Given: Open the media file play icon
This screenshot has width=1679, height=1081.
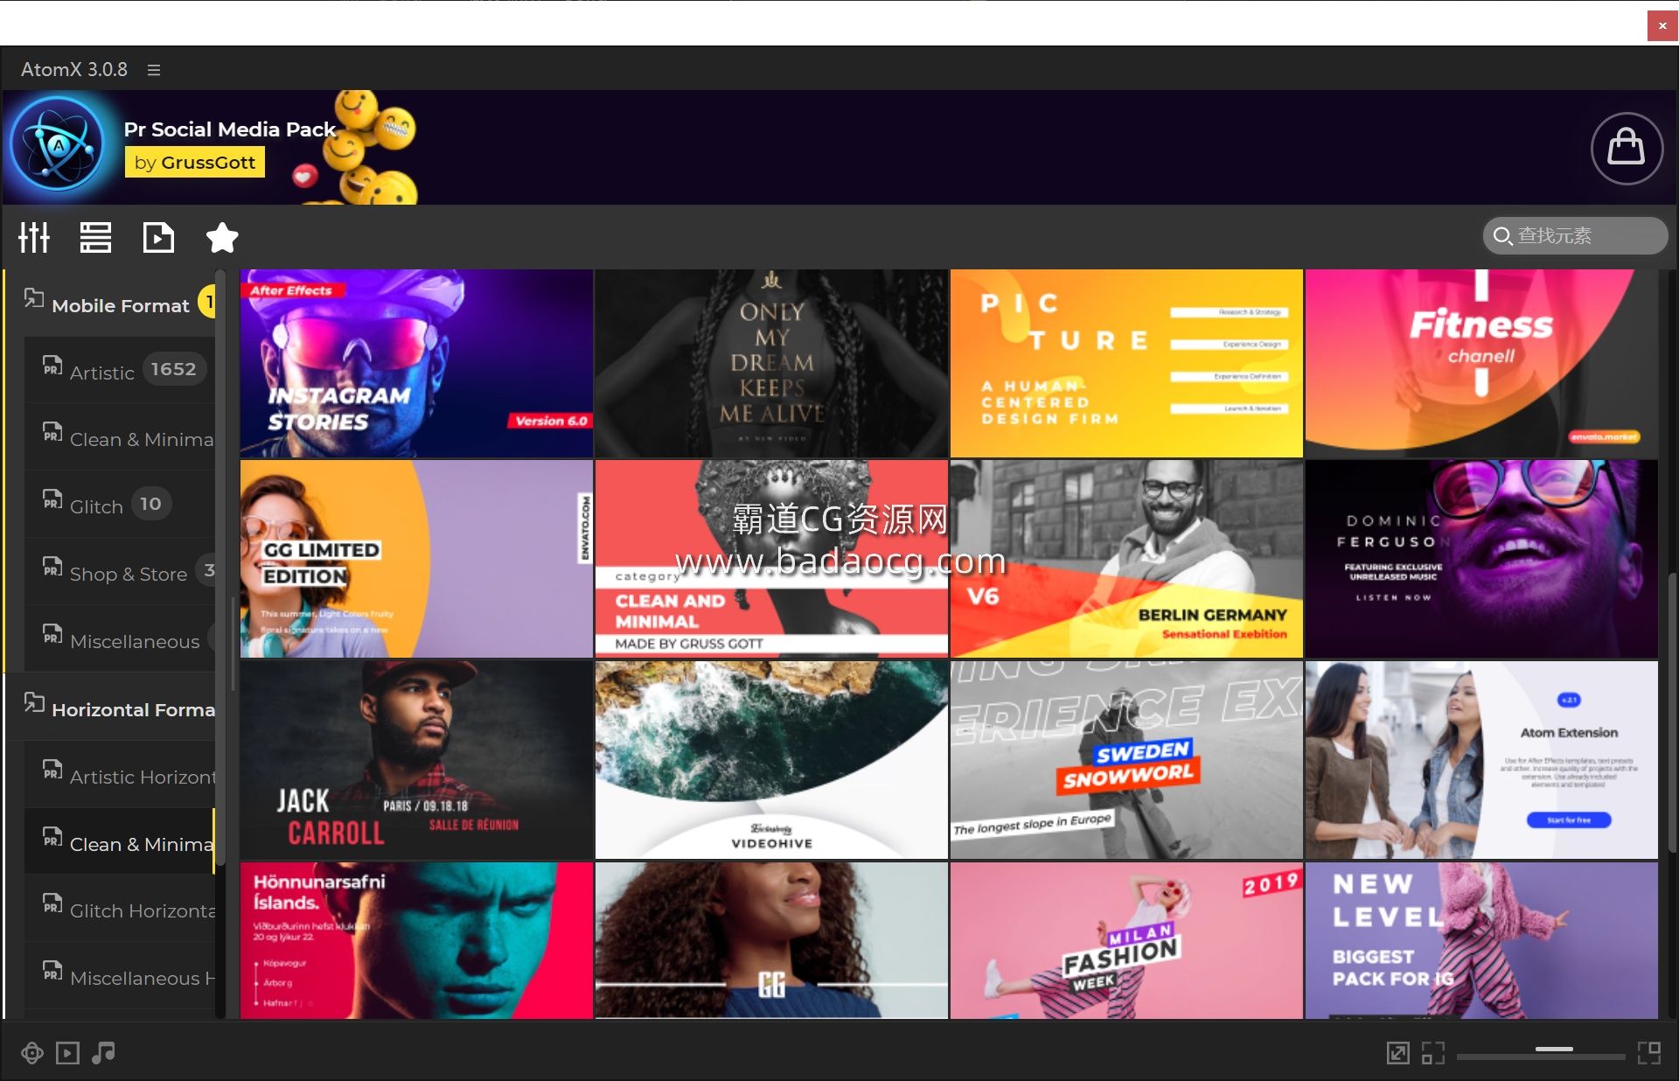Looking at the screenshot, I should click(x=158, y=237).
